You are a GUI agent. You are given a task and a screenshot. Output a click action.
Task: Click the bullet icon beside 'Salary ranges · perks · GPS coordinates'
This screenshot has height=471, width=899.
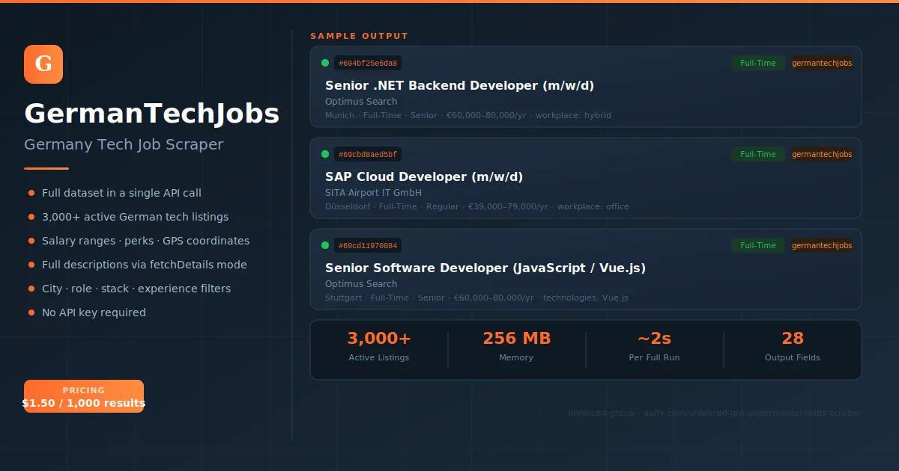click(31, 241)
